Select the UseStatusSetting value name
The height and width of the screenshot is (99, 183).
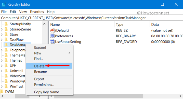click(x=68, y=42)
